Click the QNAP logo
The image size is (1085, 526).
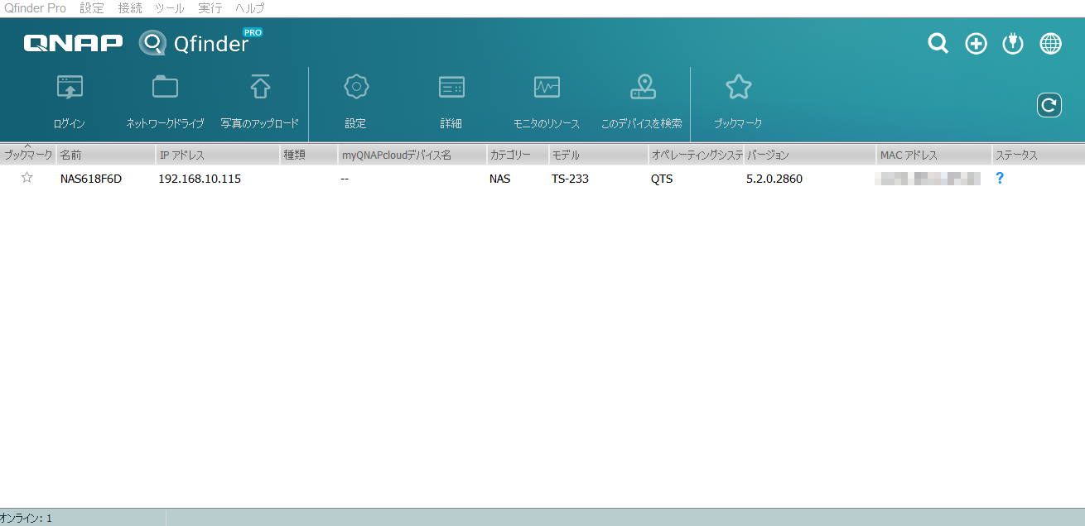73,43
